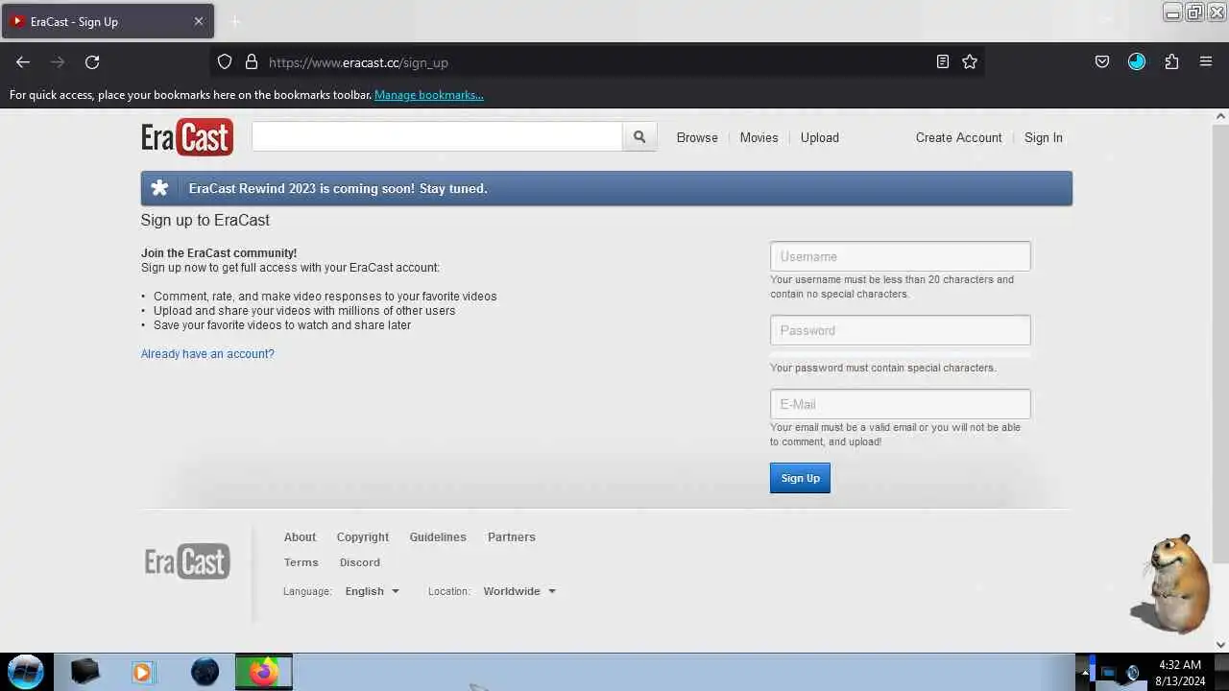This screenshot has width=1229, height=691.
Task: Open the Discord footer link
Action: [360, 562]
